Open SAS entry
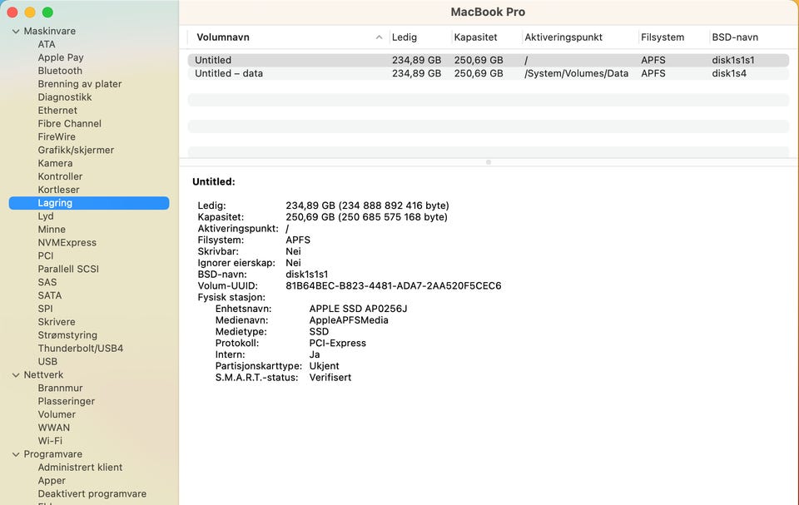 coord(47,283)
